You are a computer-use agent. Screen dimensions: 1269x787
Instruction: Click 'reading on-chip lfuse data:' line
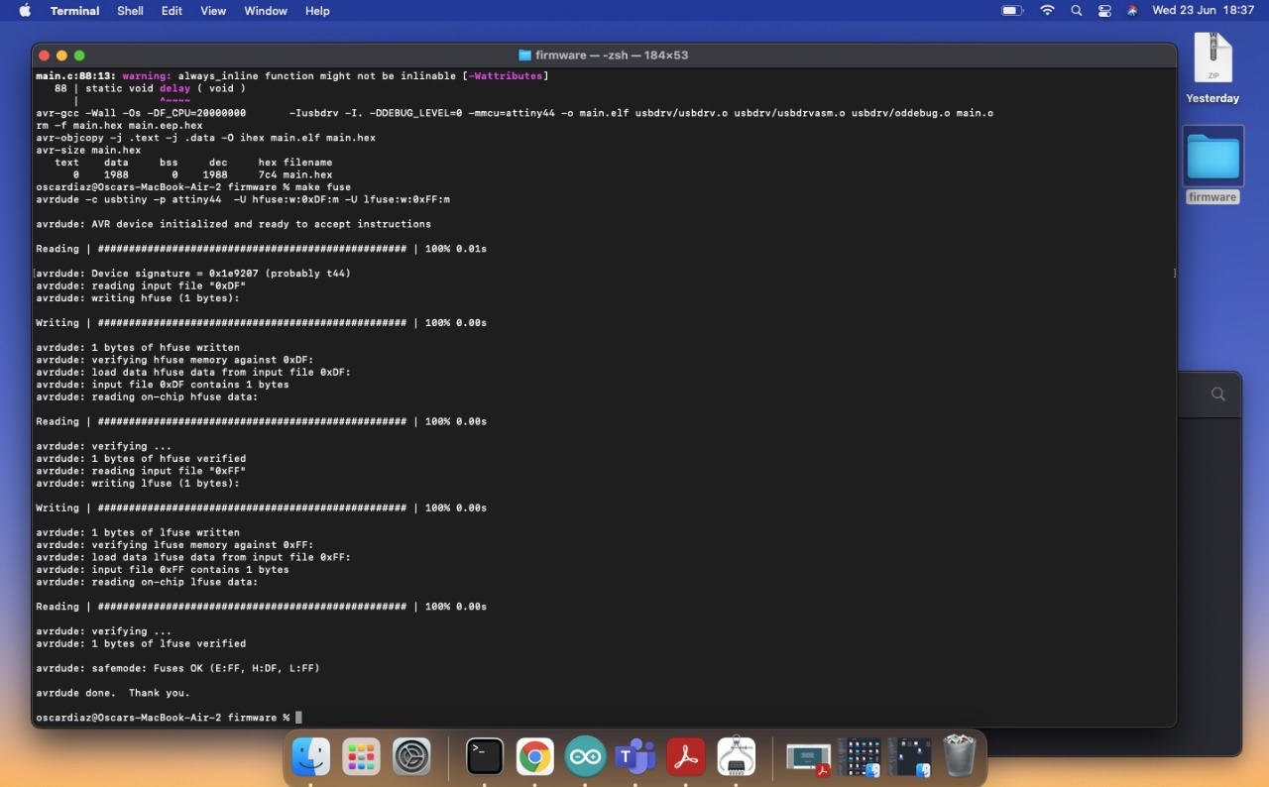tap(147, 582)
